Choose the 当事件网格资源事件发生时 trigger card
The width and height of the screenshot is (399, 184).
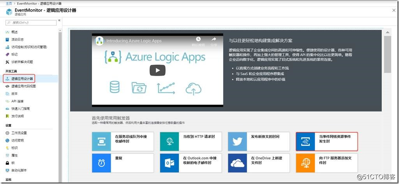coord(327,141)
